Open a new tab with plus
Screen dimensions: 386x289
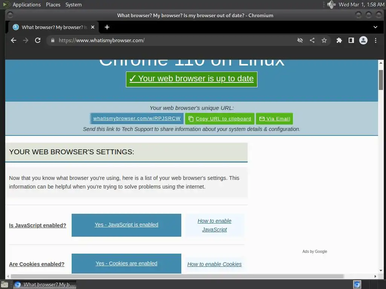tap(107, 27)
